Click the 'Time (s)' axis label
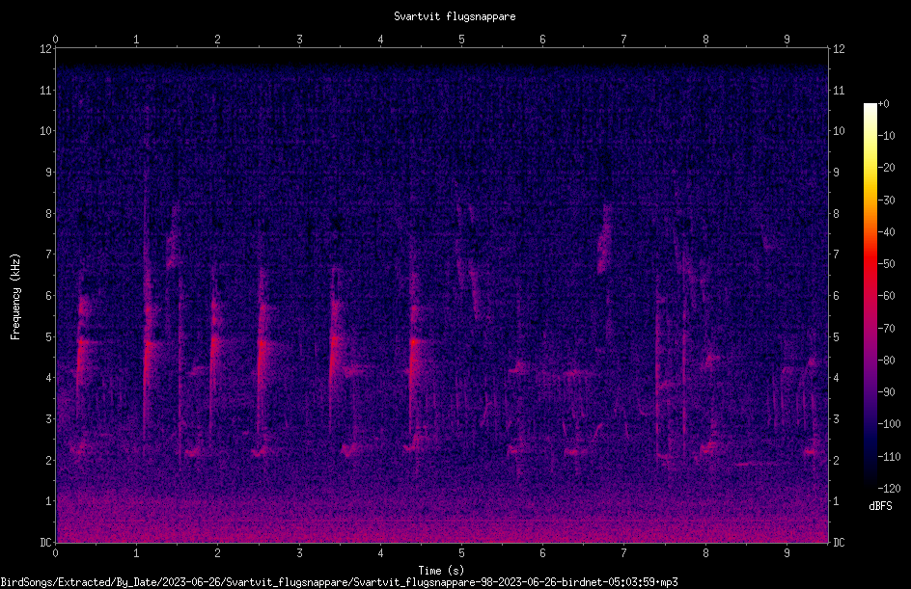 (x=441, y=571)
